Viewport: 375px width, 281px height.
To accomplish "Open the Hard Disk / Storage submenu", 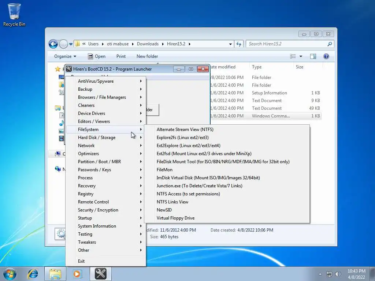I will tap(105, 138).
